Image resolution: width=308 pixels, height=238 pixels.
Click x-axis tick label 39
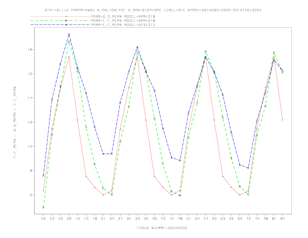(x=154, y=219)
